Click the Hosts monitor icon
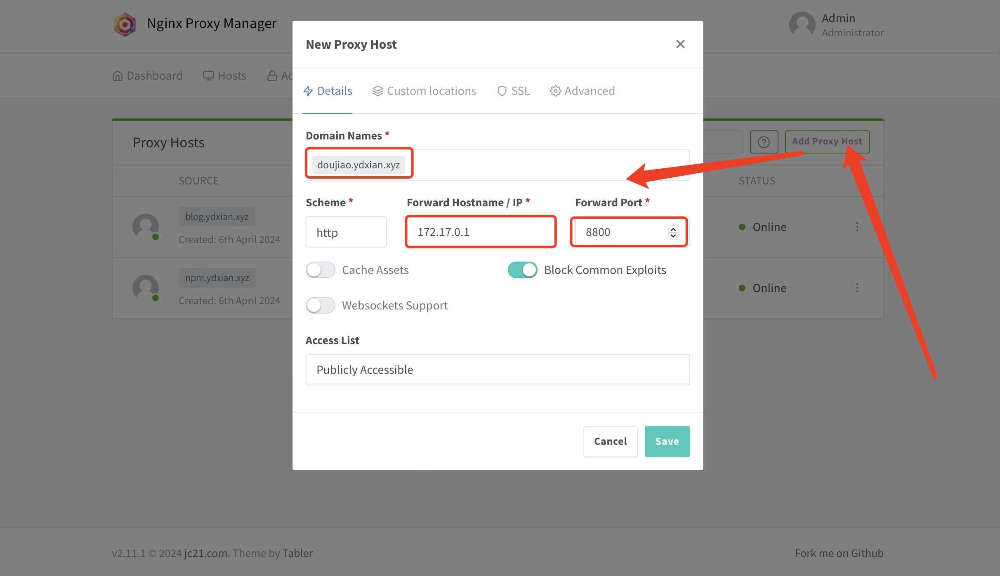Image resolution: width=1000 pixels, height=576 pixels. pyautogui.click(x=208, y=76)
